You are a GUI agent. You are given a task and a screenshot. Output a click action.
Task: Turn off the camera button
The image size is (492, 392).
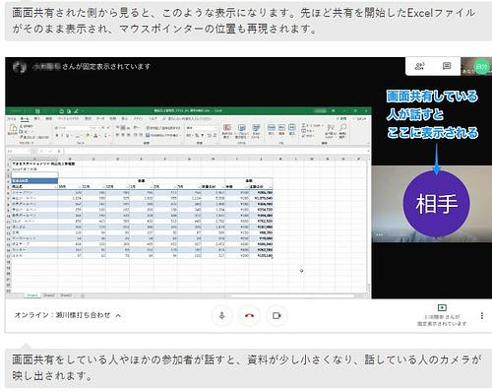tap(277, 315)
